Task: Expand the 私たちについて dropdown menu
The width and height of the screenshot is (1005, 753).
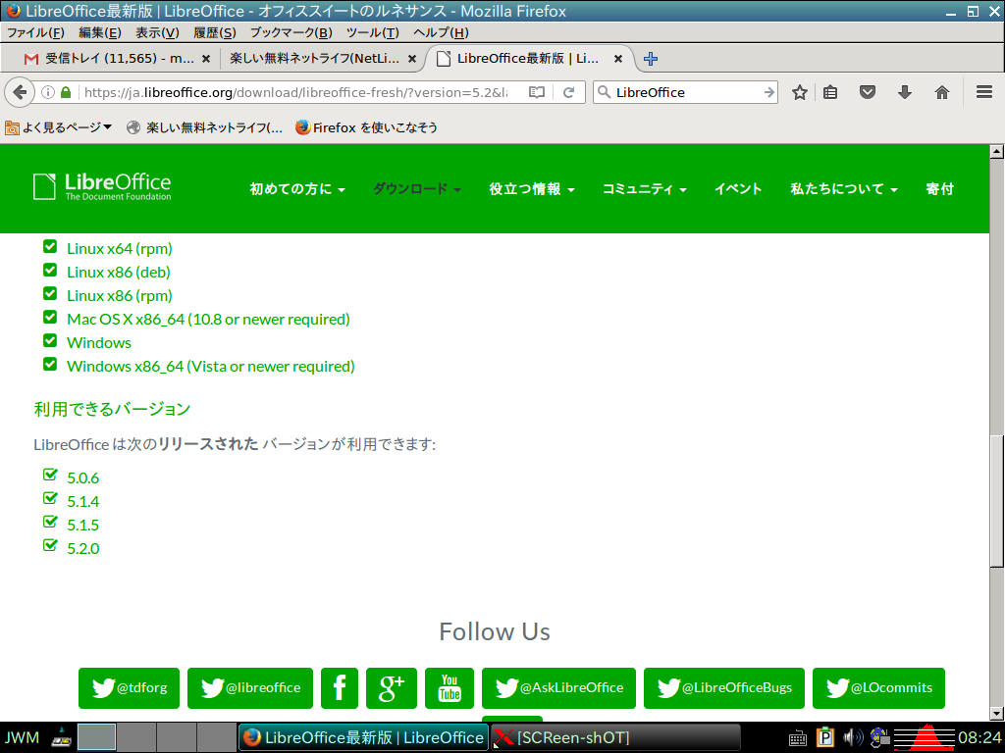Action: tap(844, 189)
